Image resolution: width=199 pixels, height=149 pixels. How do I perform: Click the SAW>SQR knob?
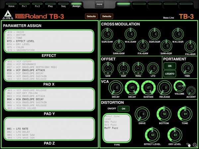166,46
